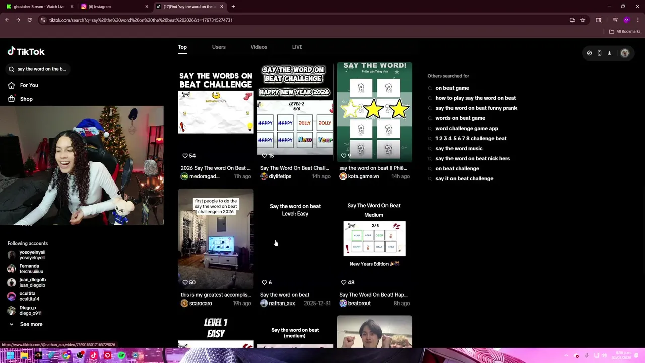Switch to the LIVE tab
645x363 pixels.
coord(297,47)
